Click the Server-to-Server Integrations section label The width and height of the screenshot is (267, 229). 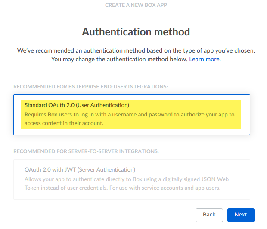tap(86, 151)
